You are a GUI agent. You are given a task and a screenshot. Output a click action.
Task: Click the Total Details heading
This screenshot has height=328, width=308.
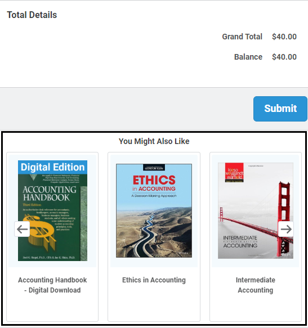point(32,15)
